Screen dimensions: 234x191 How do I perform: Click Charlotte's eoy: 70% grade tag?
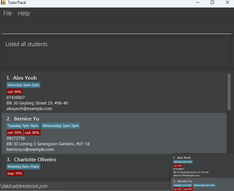[x=15, y=173]
